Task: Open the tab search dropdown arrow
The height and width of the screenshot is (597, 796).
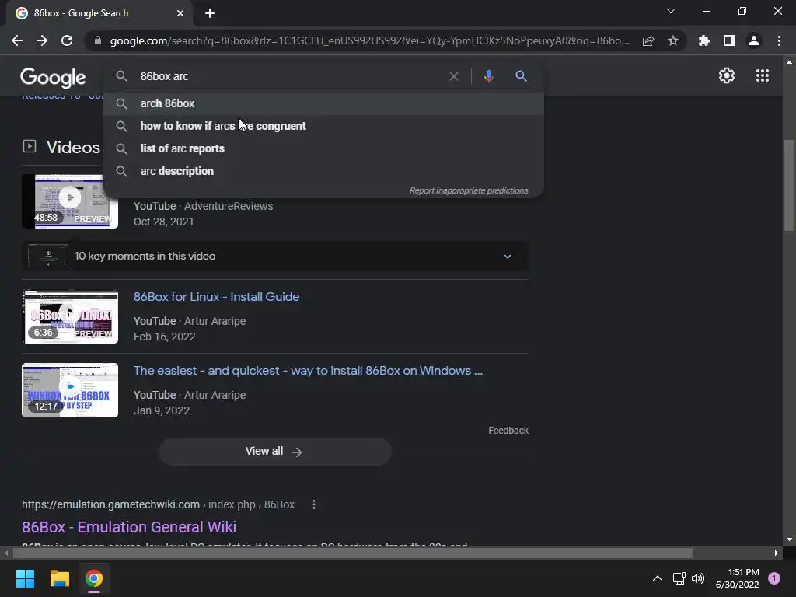Action: (671, 11)
